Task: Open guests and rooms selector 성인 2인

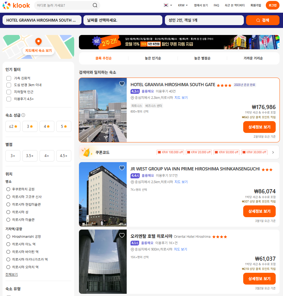Action: (204, 20)
